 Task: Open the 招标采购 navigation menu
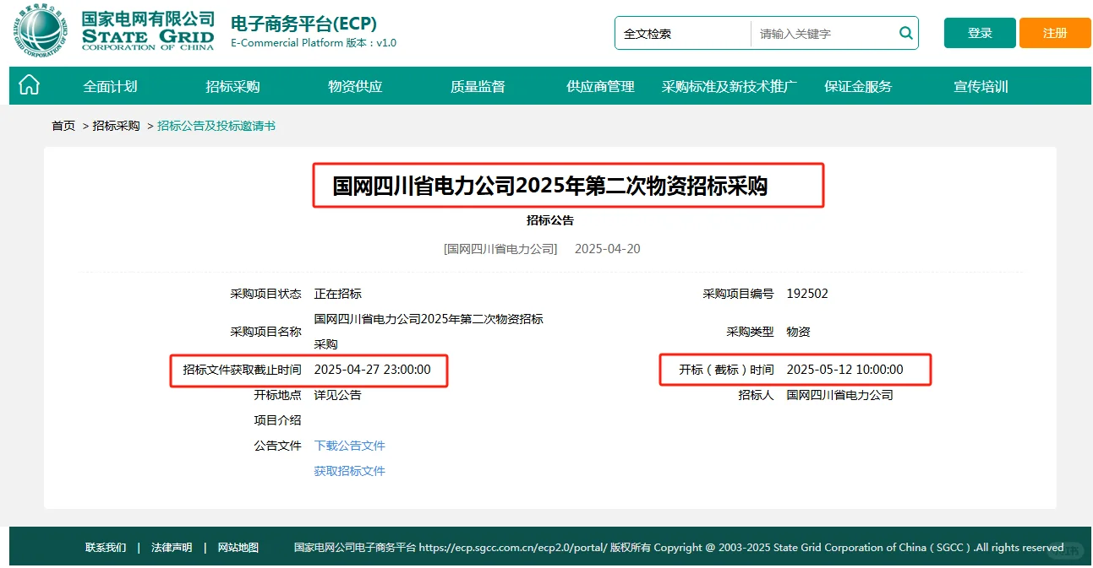(x=232, y=85)
